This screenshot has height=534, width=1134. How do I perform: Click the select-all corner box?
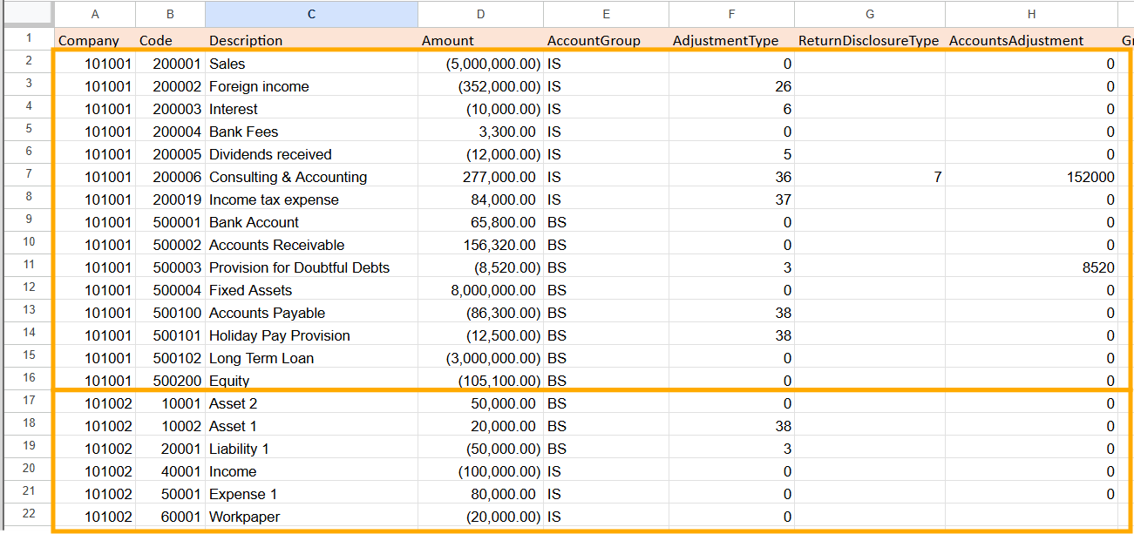pyautogui.click(x=28, y=14)
